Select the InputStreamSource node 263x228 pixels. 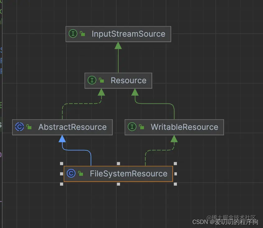click(118, 34)
